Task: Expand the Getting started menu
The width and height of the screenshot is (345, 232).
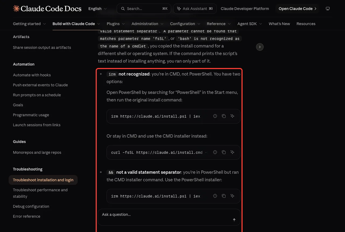Action: (29, 24)
